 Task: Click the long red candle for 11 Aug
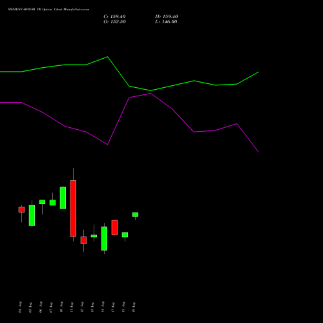(73, 209)
